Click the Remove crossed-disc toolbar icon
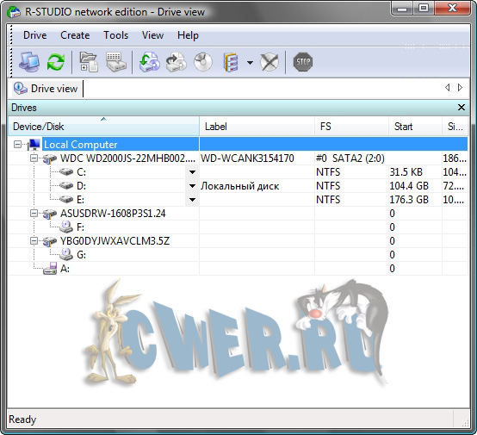This screenshot has height=435, width=477. point(269,62)
